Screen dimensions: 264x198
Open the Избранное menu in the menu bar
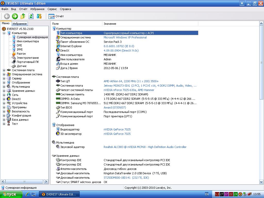(x=37, y=9)
